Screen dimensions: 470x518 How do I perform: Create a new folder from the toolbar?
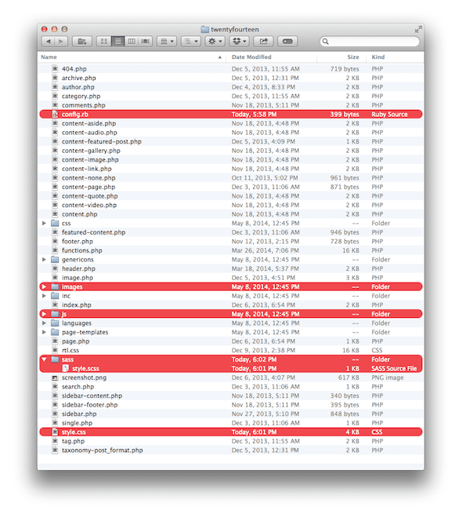point(81,42)
